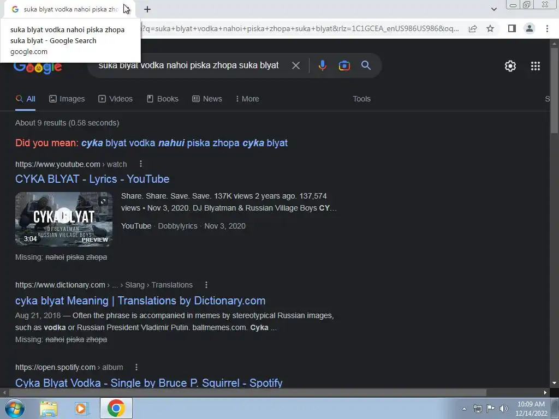Image resolution: width=559 pixels, height=419 pixels.
Task: Bookmark this page with the star
Action: click(490, 28)
